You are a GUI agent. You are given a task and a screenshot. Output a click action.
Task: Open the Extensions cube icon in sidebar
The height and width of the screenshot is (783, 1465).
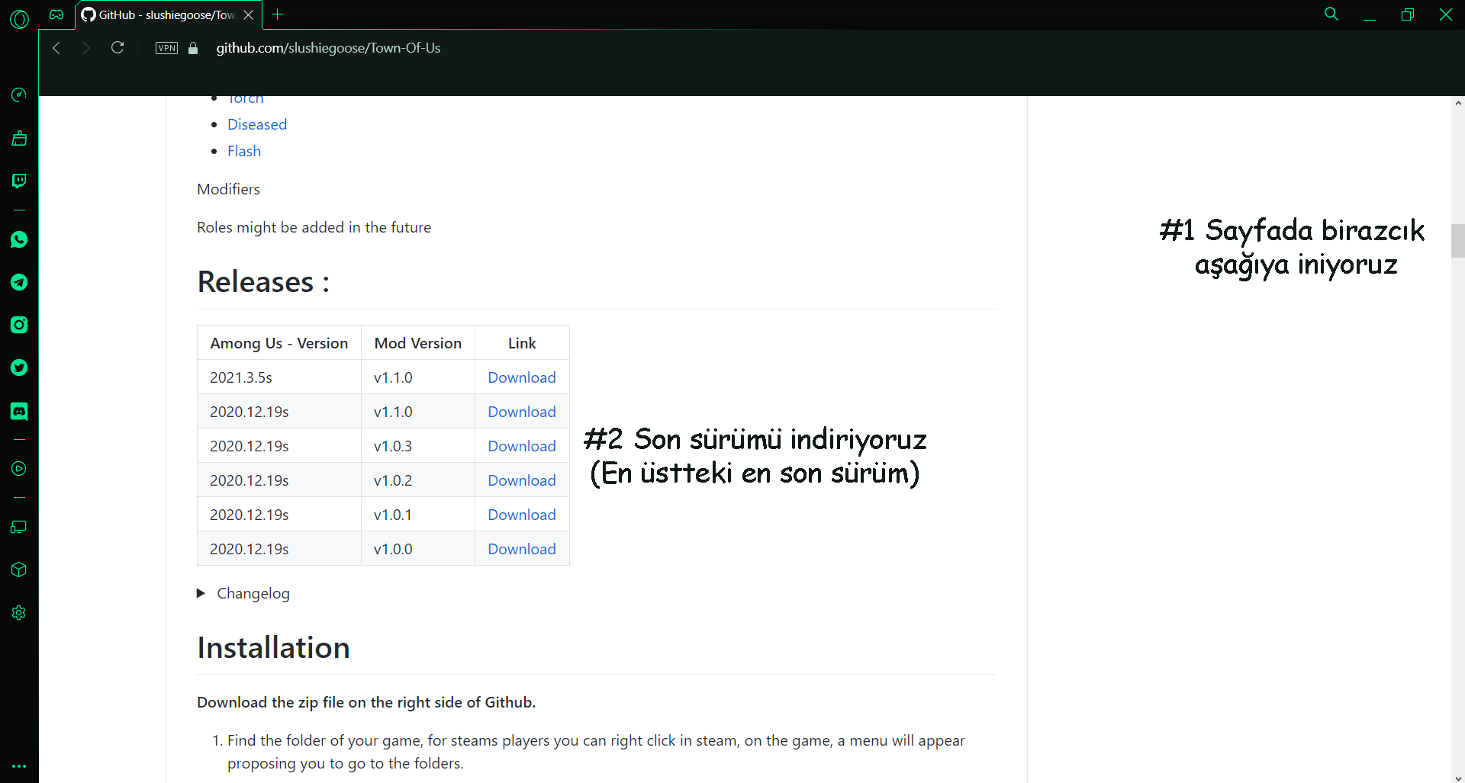[x=19, y=570]
